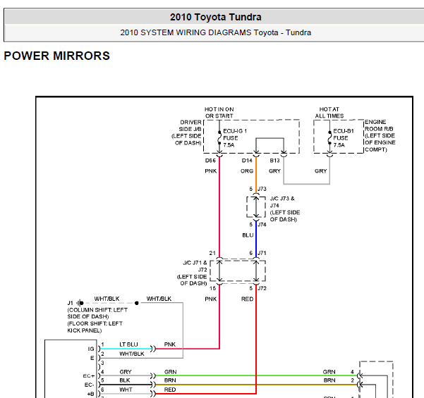Click "PNK" label on the IG wire
The image size is (424, 398).
(x=170, y=344)
